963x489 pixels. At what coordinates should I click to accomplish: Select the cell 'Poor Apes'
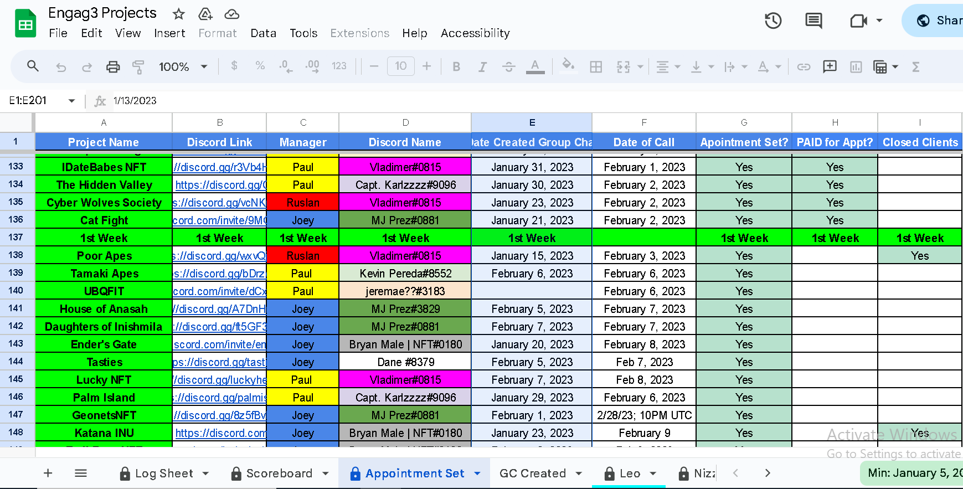104,256
